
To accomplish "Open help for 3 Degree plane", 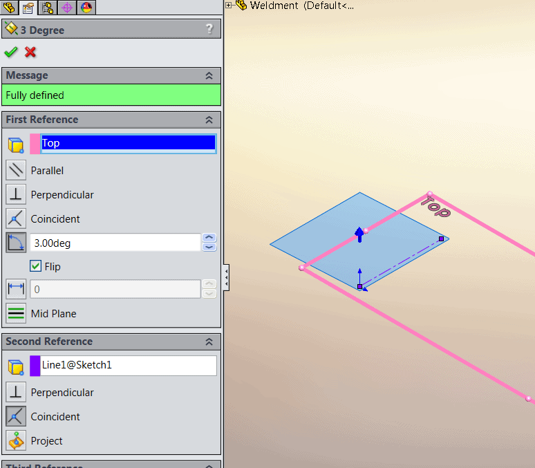I will (x=209, y=29).
